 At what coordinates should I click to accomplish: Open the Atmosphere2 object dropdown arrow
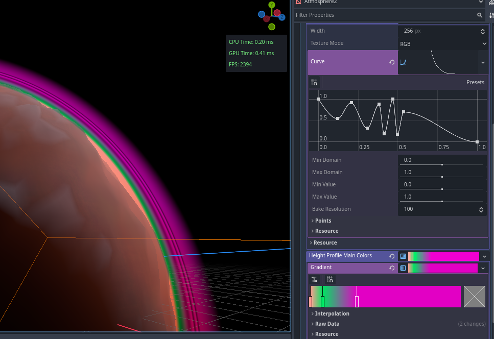pos(481,2)
